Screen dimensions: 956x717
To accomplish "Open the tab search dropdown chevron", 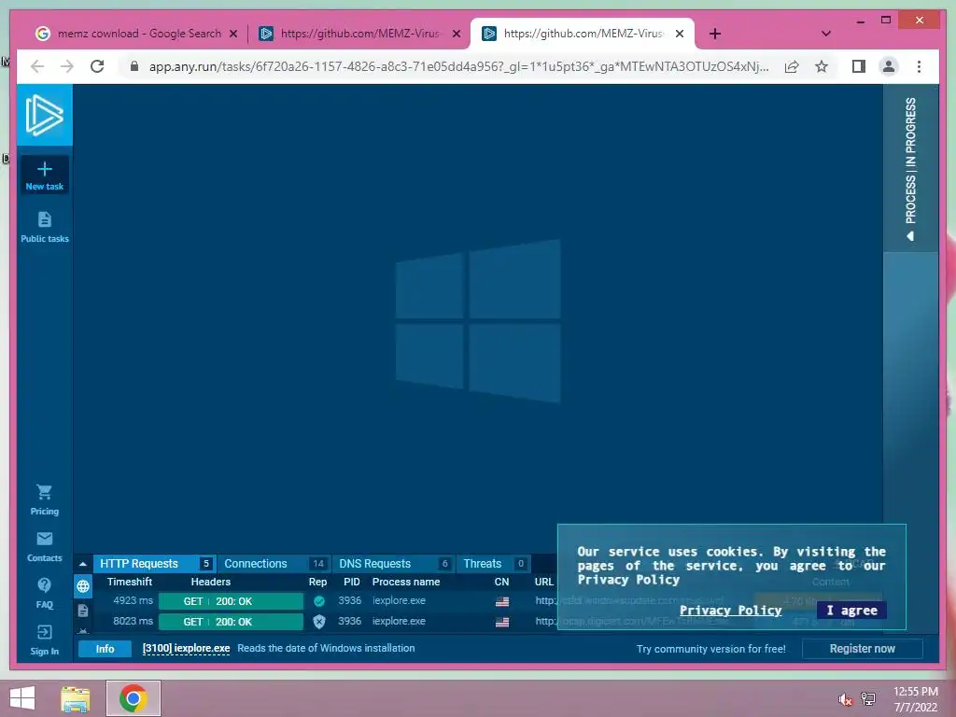I will point(825,35).
